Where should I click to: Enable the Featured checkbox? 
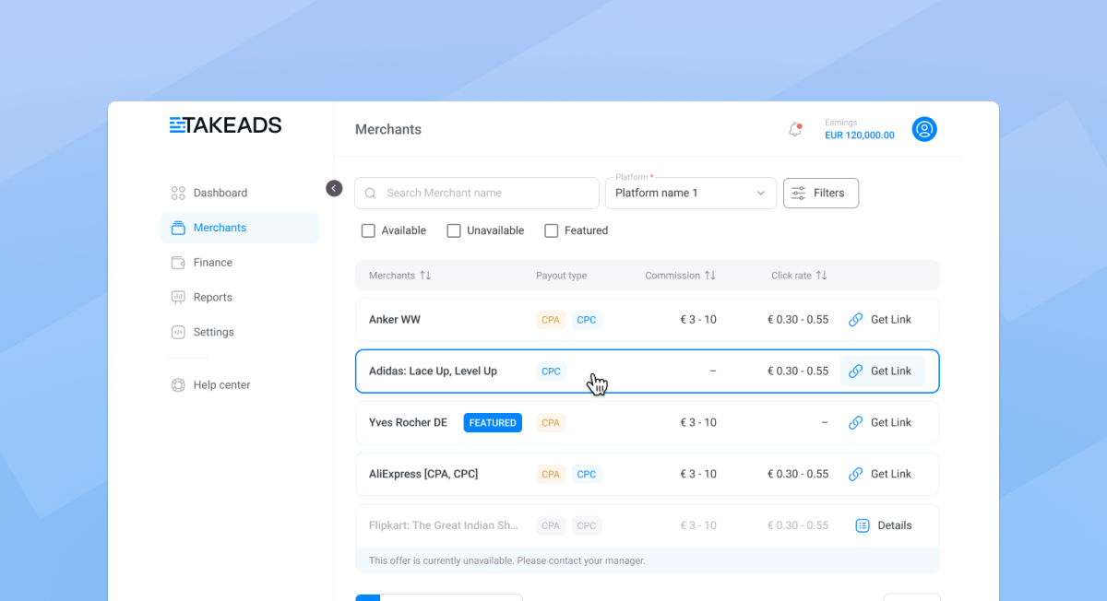click(x=552, y=230)
